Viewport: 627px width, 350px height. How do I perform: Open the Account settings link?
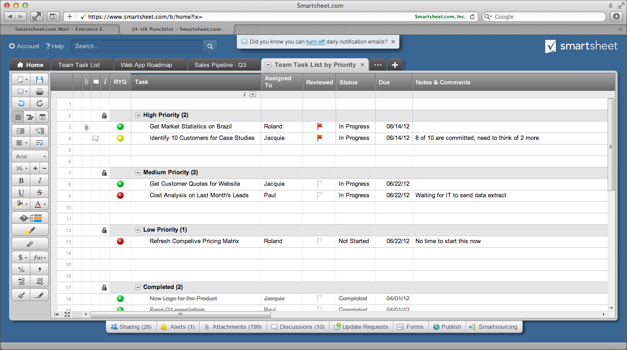(24, 46)
